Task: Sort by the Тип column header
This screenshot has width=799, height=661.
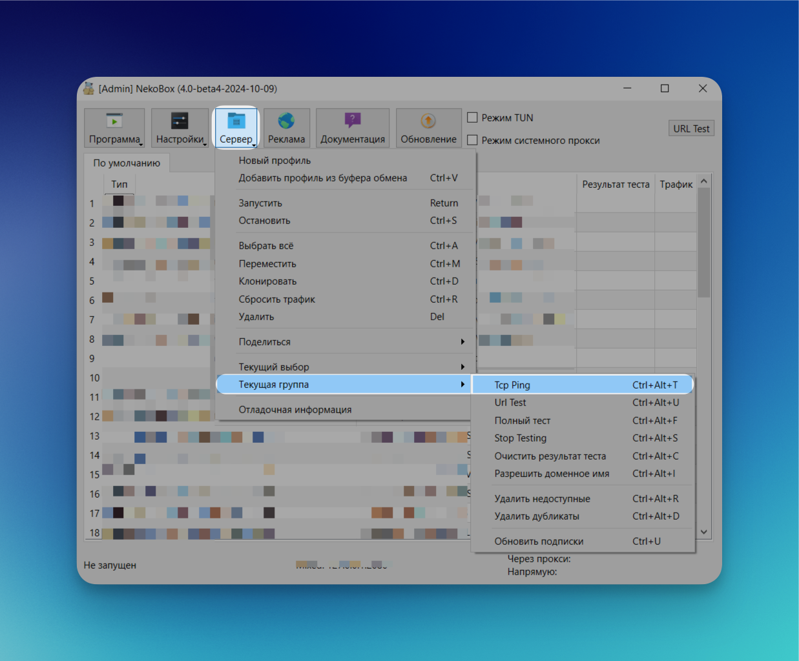Action: click(x=119, y=184)
